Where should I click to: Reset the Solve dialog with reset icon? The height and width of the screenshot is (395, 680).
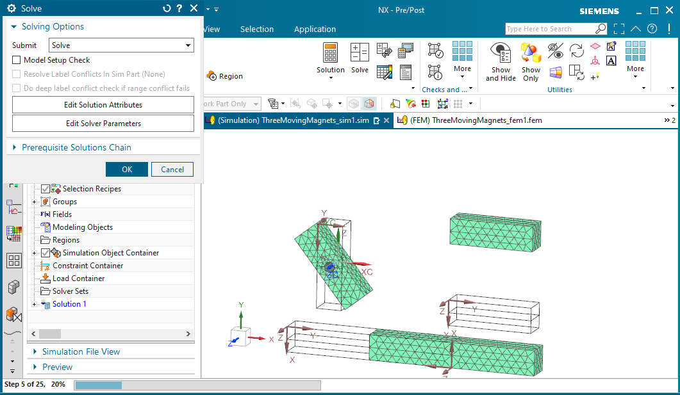[167, 8]
